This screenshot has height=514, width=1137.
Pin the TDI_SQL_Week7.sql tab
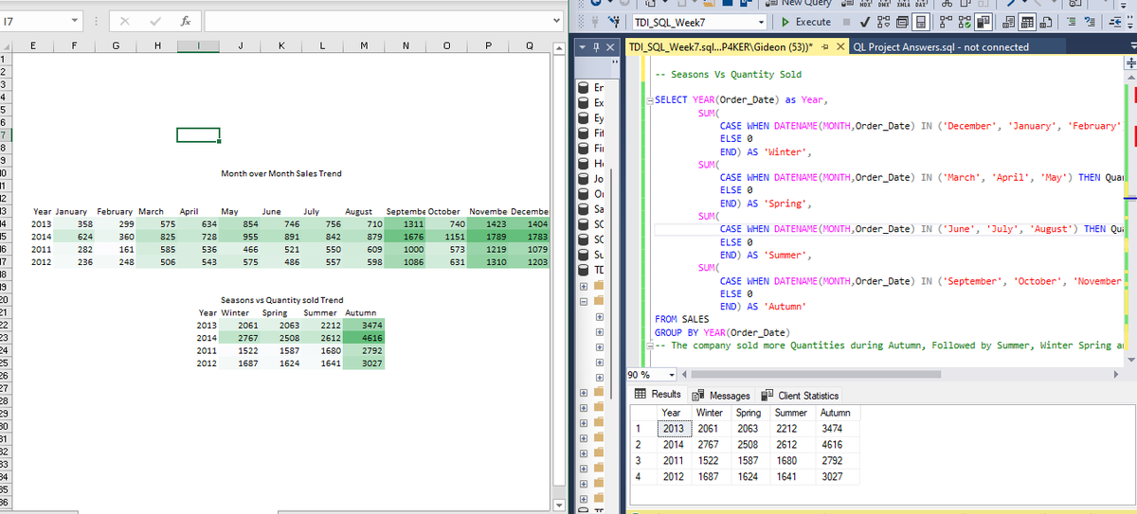(x=825, y=47)
